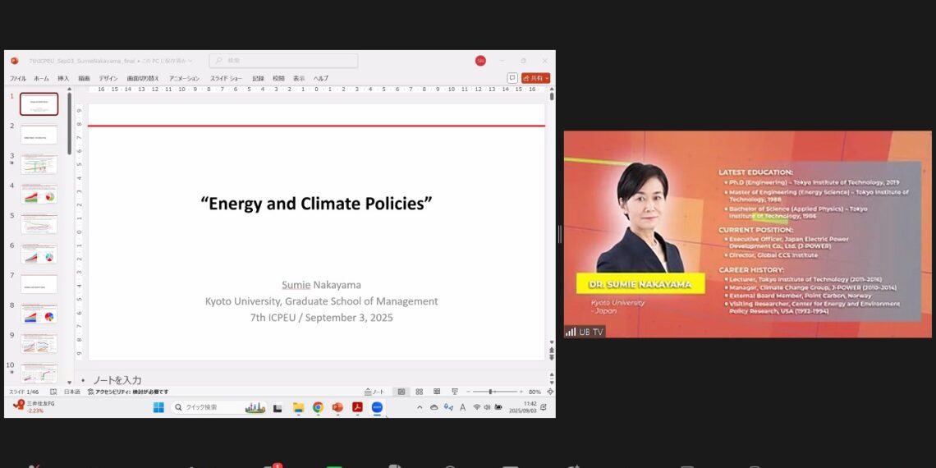Expand the file name save-location dropdown

point(191,61)
